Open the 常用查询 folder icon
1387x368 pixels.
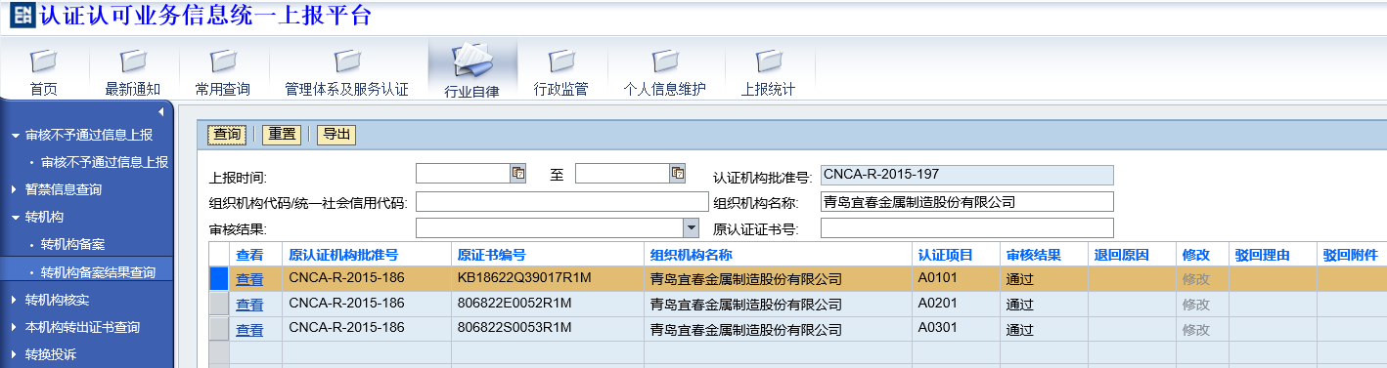[x=222, y=61]
